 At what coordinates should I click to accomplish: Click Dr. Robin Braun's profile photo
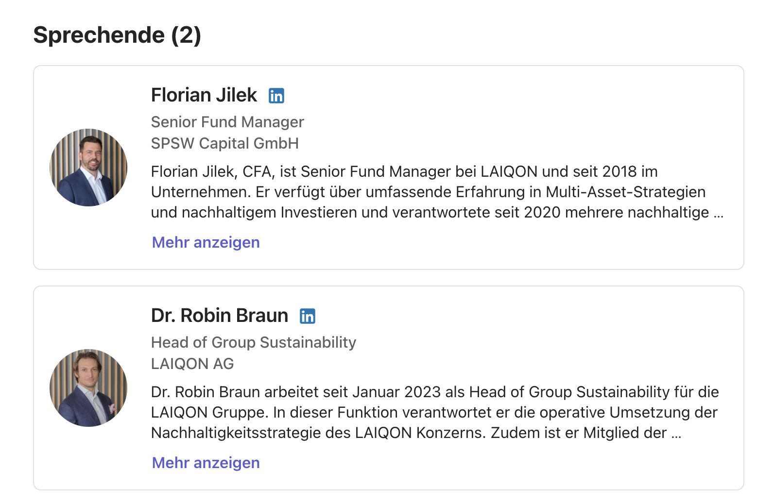pos(88,388)
